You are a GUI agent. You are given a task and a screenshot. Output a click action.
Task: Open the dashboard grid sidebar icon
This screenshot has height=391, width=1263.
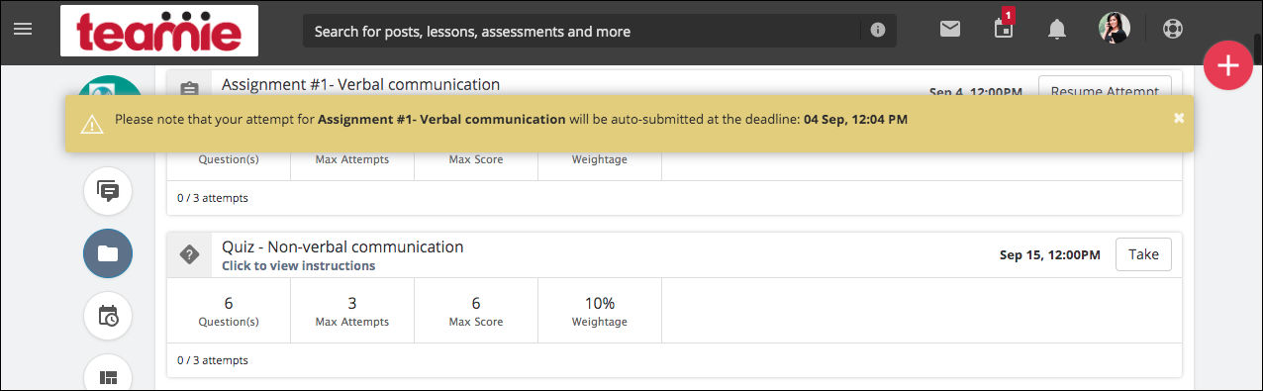click(x=108, y=376)
